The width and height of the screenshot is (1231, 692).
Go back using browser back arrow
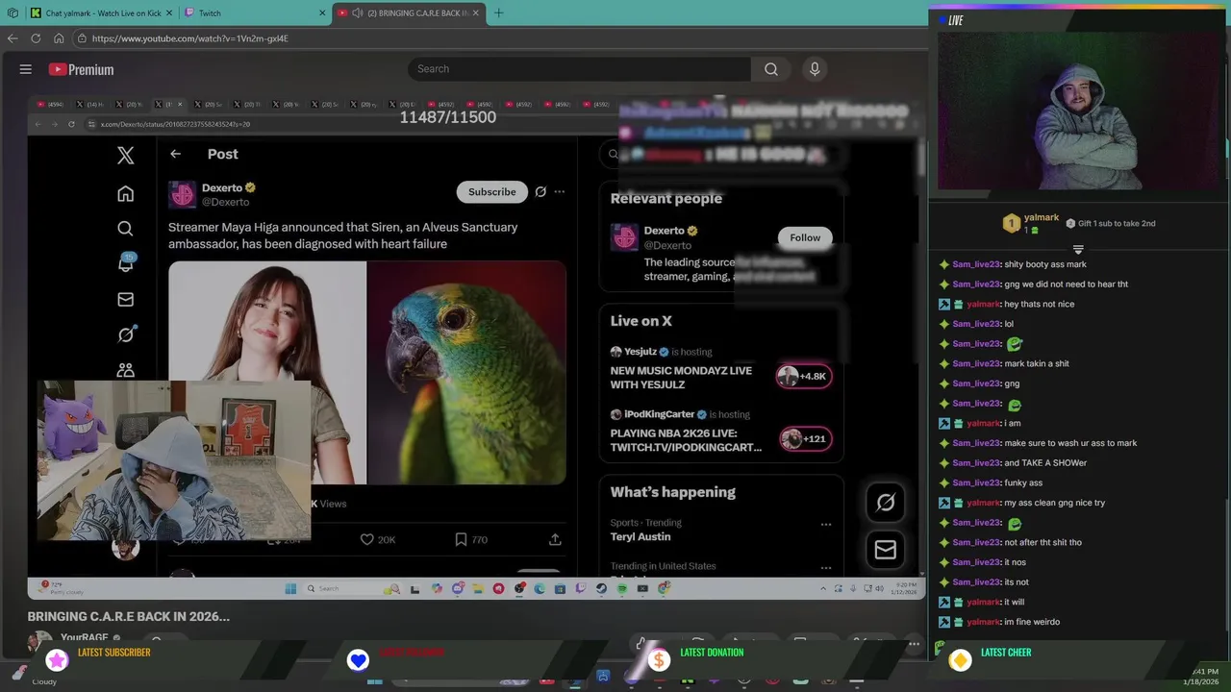click(x=13, y=38)
